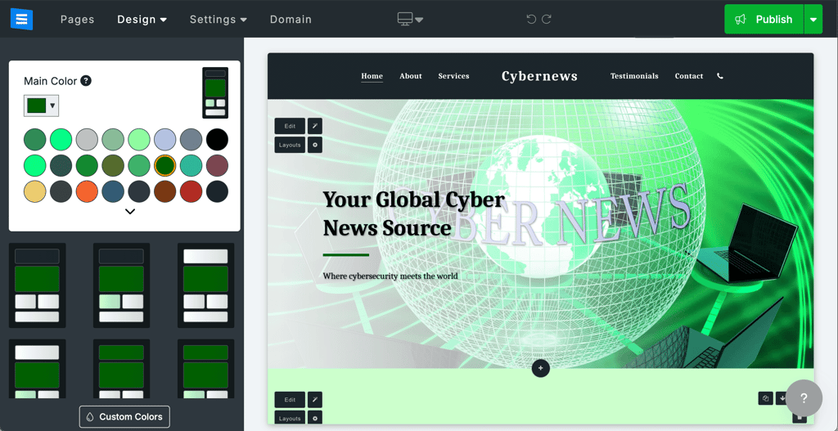Open the Settings menu
838x431 pixels.
[x=218, y=20]
